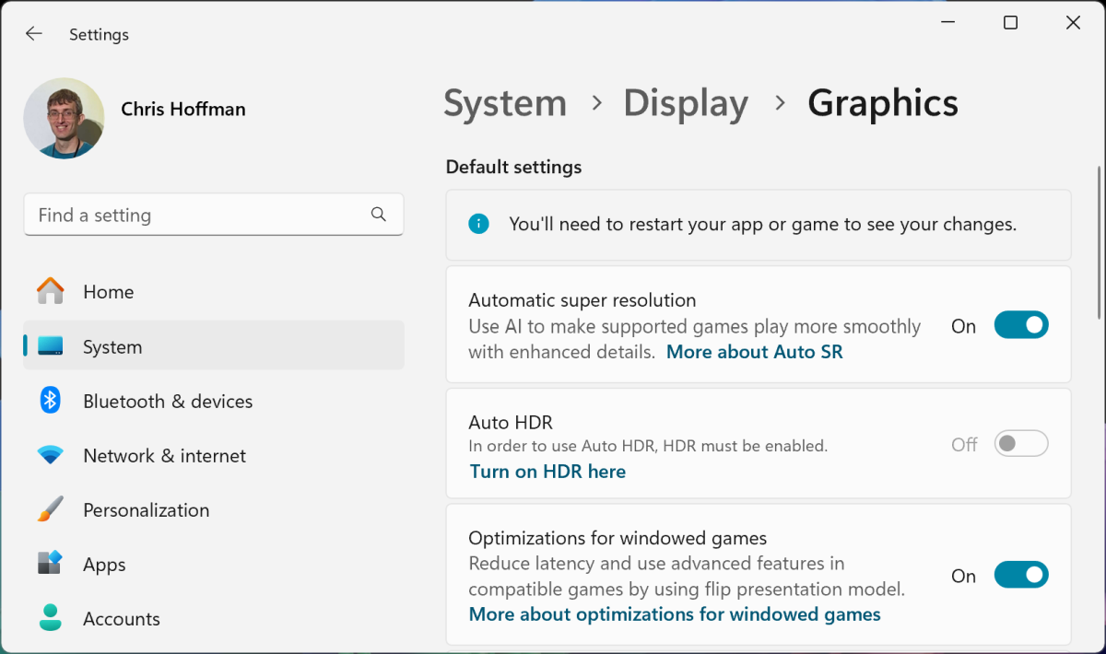This screenshot has height=654, width=1106.
Task: Click the Graphics page title
Action: coord(883,103)
